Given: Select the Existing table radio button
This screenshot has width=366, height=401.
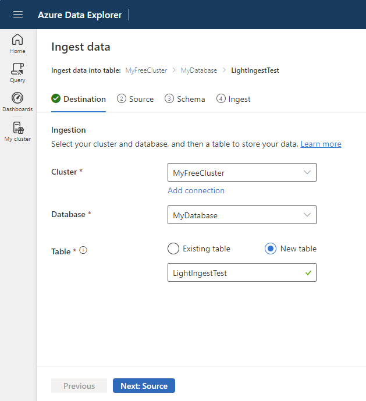Looking at the screenshot, I should click(173, 249).
